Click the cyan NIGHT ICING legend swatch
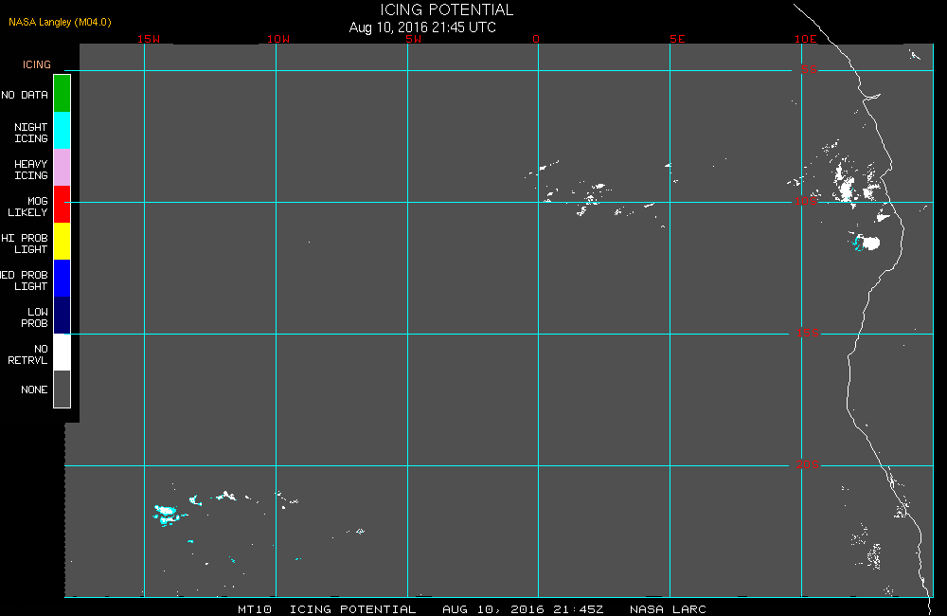The image size is (947, 616). [x=63, y=131]
